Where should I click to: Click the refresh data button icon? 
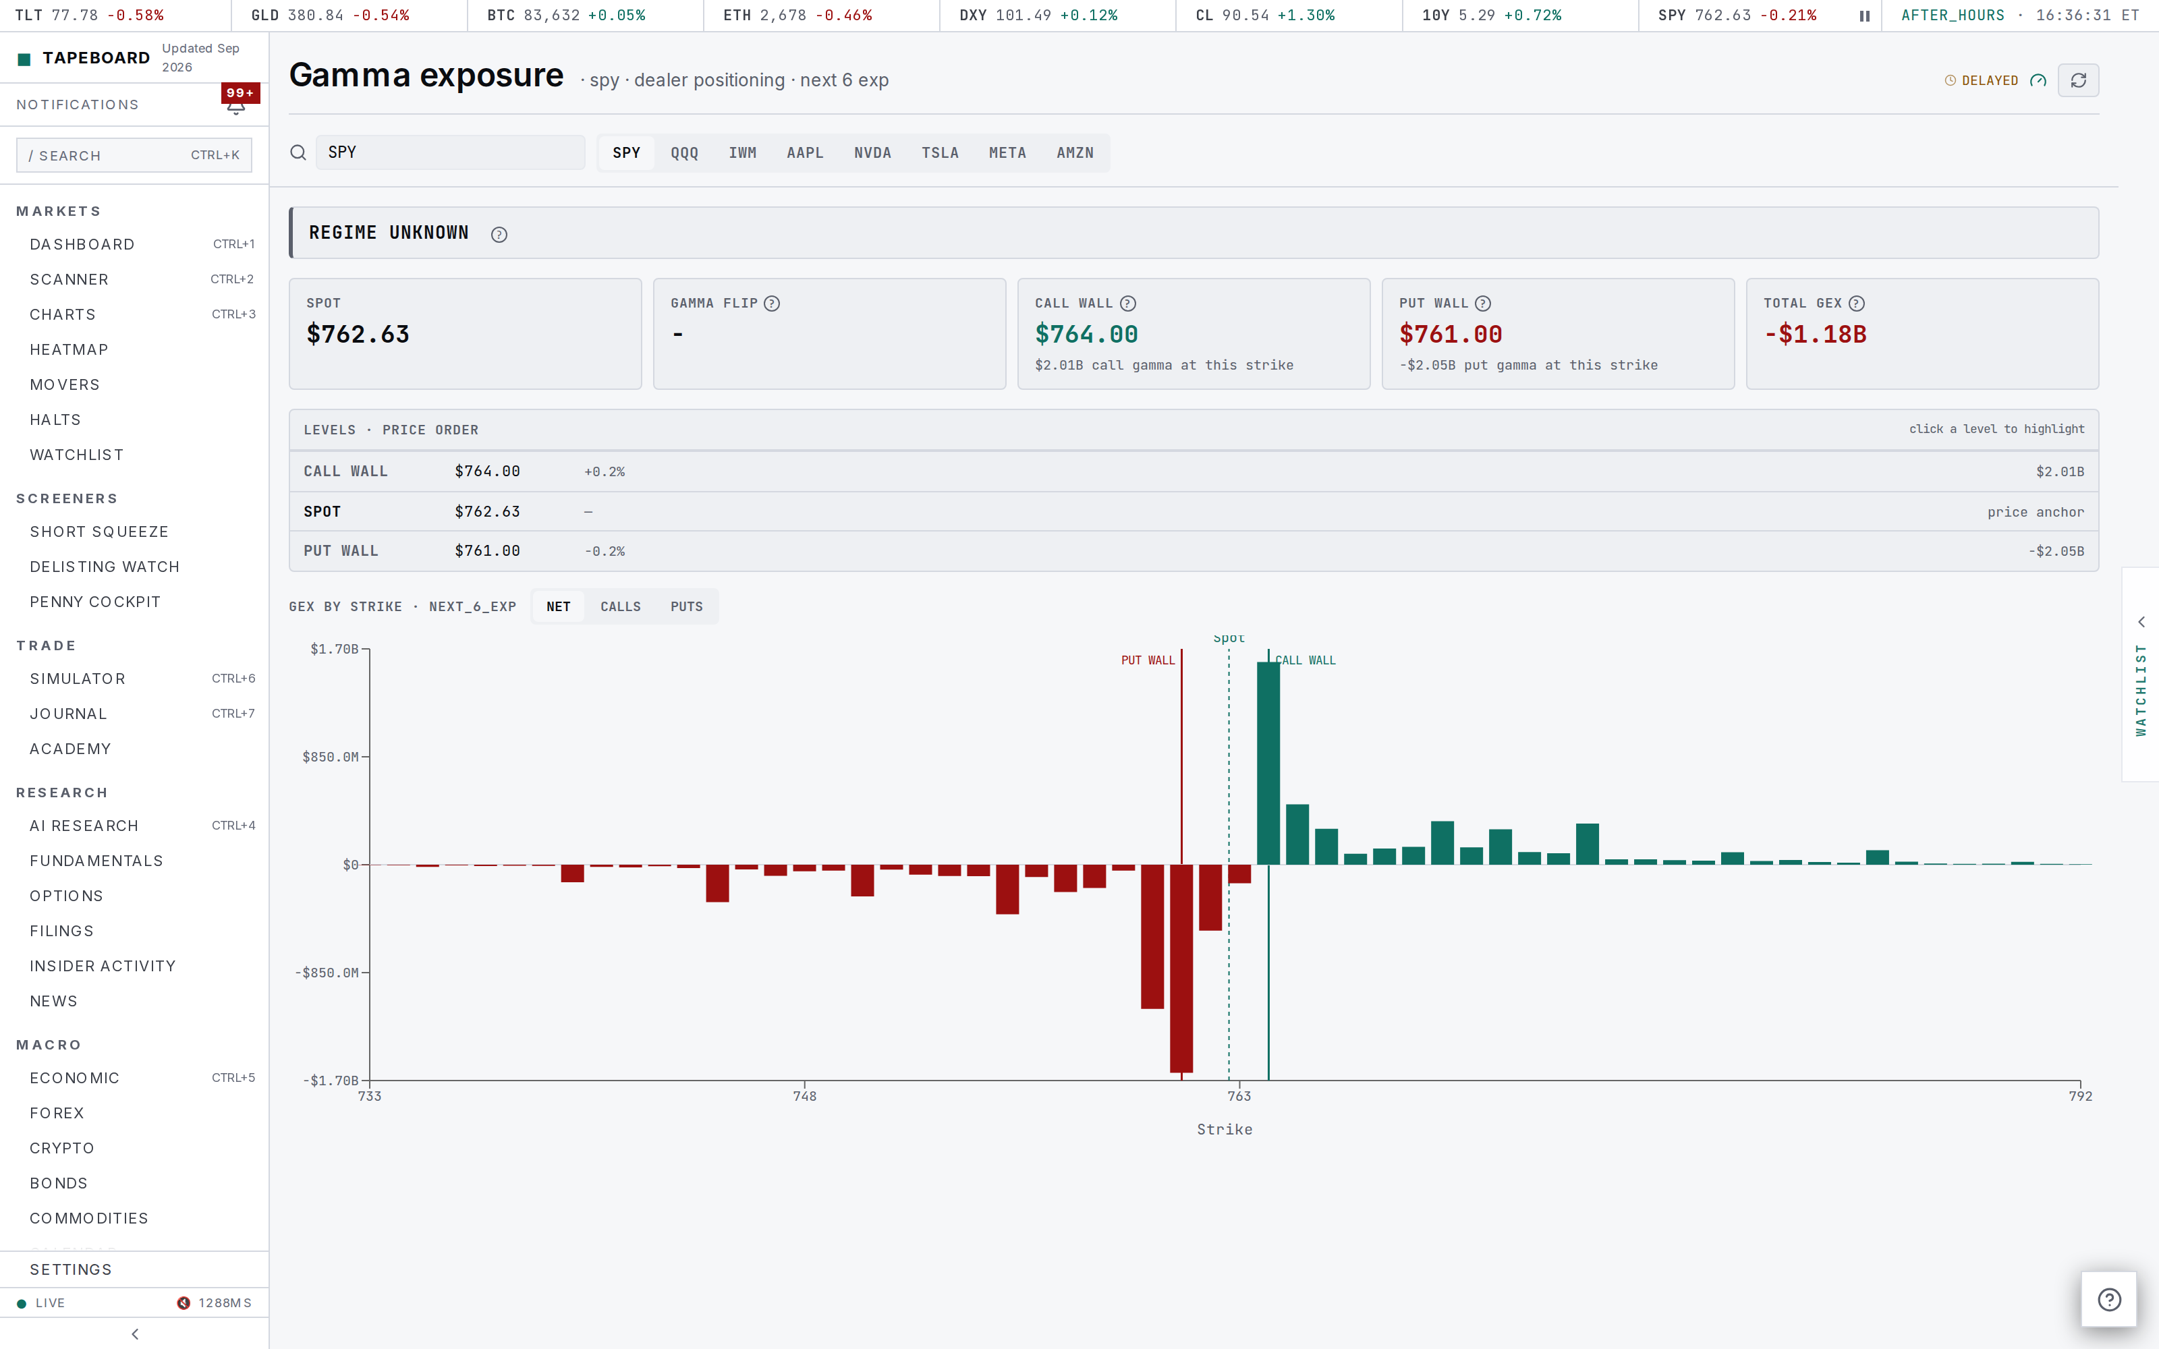click(x=2078, y=80)
